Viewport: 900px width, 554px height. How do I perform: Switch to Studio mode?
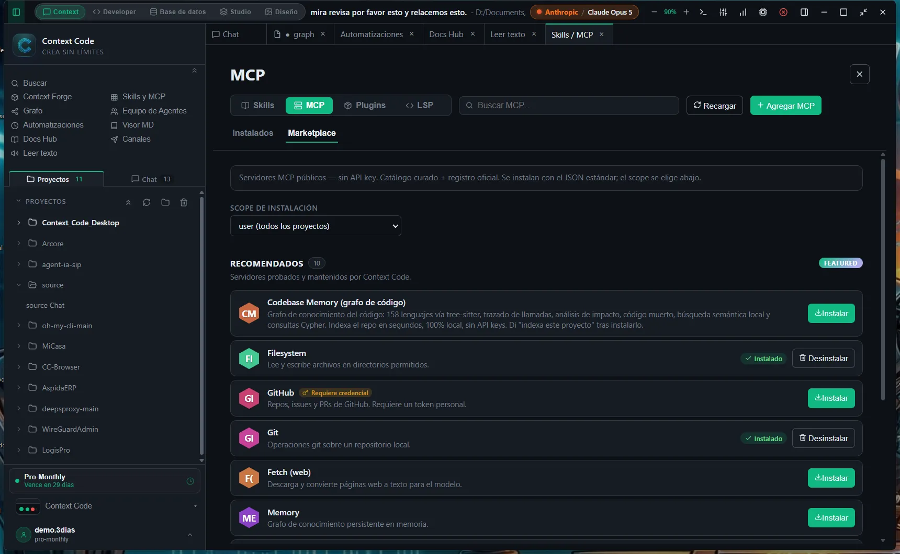235,11
